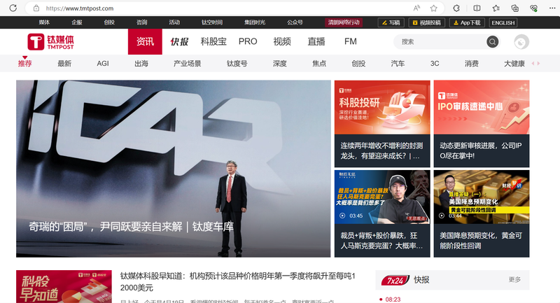Select the 钛度号 category
This screenshot has height=303, width=560.
[237, 64]
